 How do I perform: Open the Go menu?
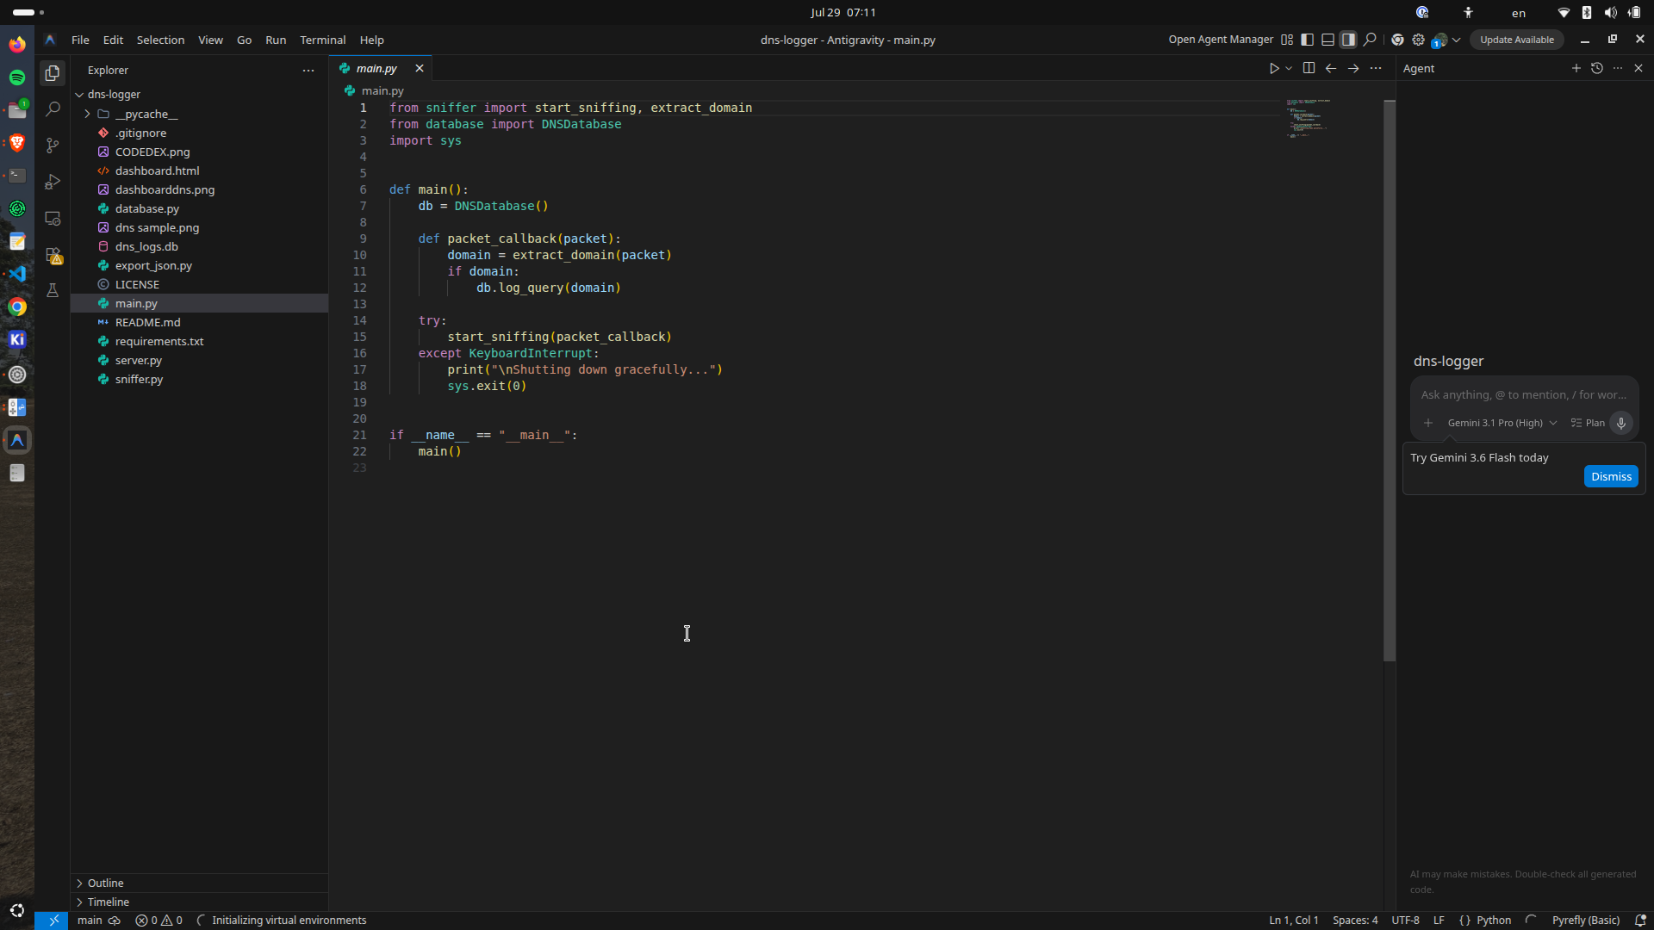point(245,40)
